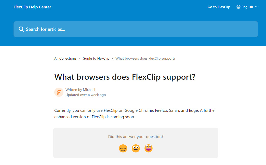
Task: Click the search magnifier icon
Action: [21, 29]
